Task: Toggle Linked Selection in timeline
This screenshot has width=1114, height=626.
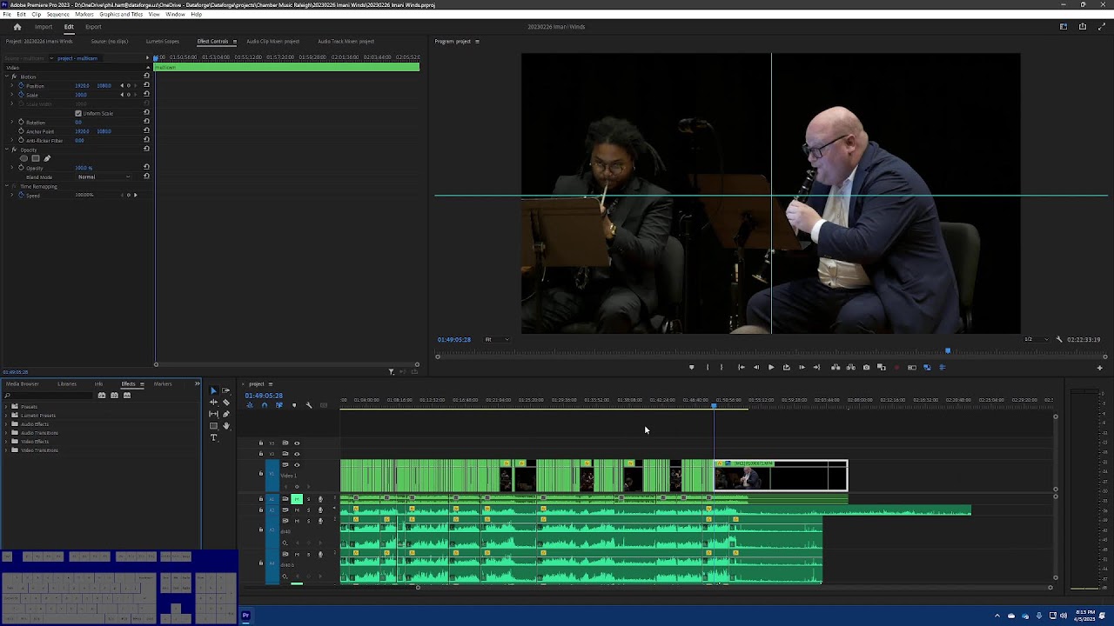Action: pyautogui.click(x=279, y=405)
